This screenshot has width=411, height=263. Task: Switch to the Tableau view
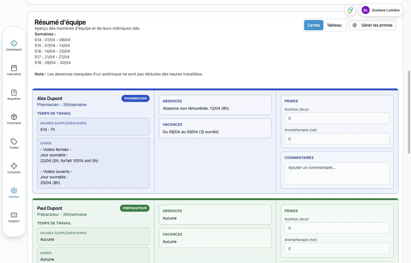[x=334, y=25]
